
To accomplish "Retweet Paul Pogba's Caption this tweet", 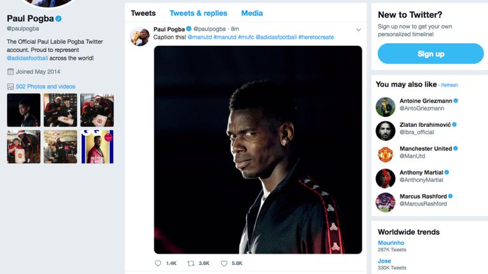I will tap(191, 263).
